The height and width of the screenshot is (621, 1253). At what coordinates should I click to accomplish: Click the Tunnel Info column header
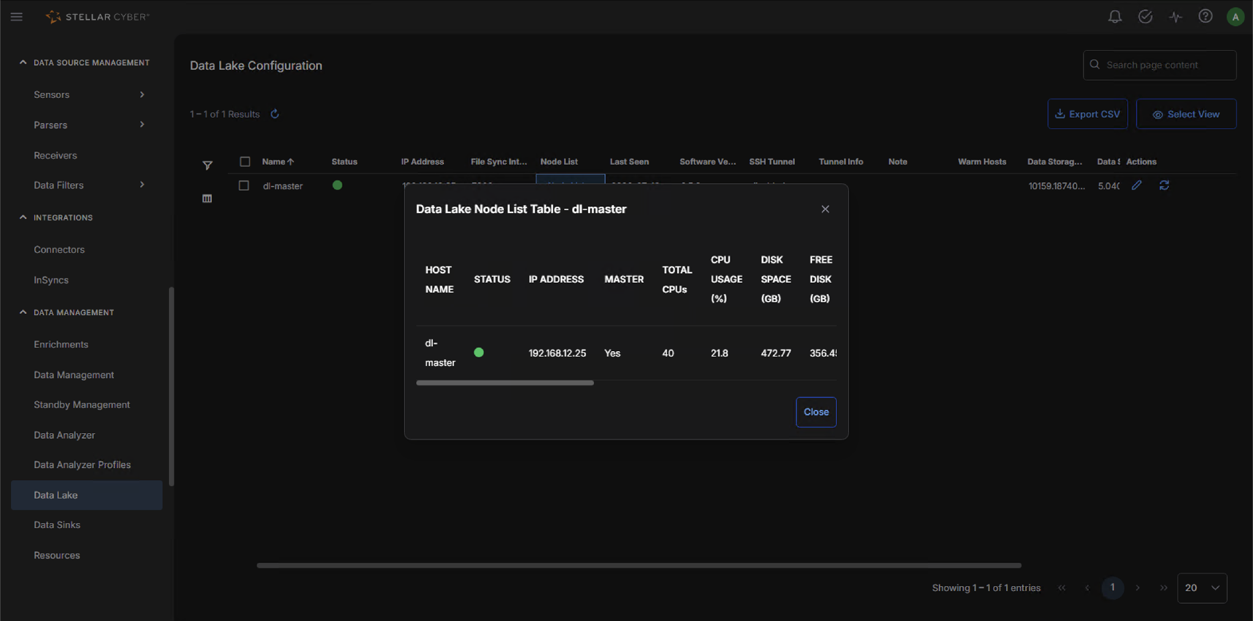(841, 162)
